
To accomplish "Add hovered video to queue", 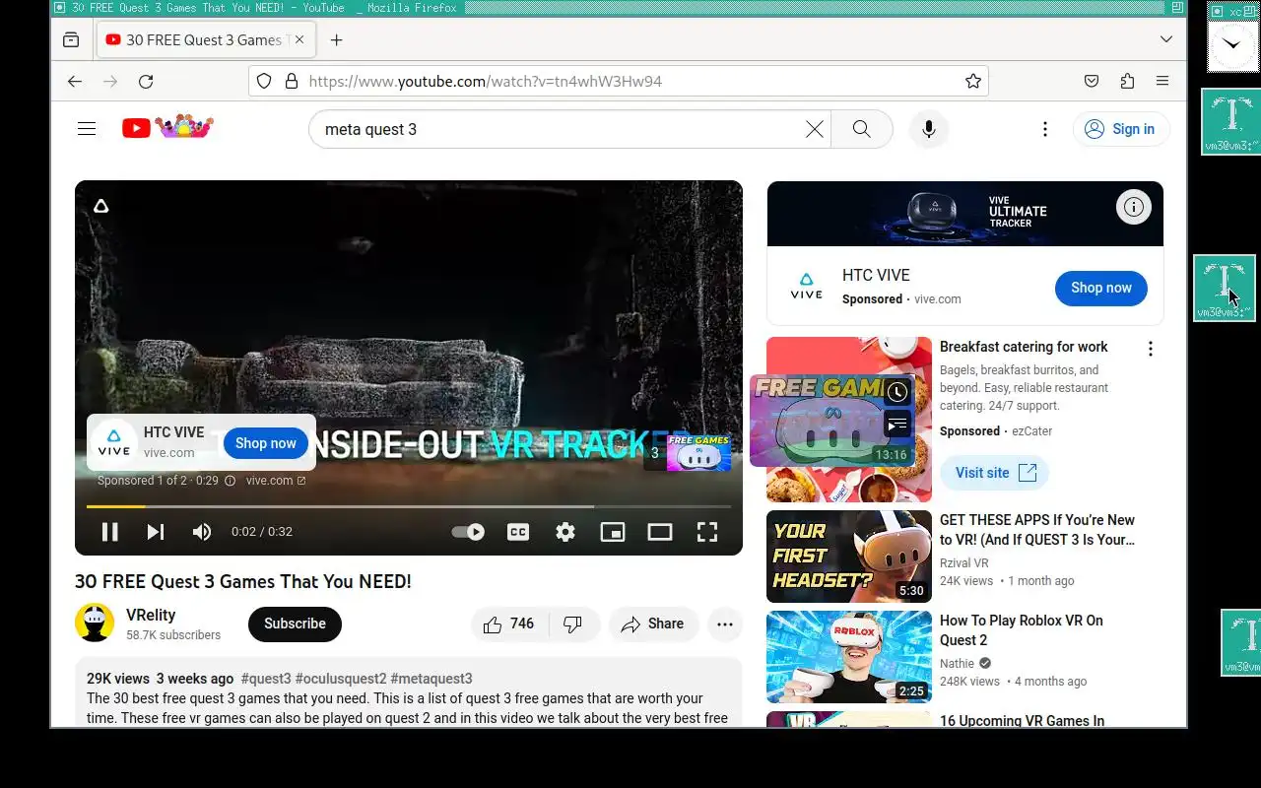I will coord(896,425).
